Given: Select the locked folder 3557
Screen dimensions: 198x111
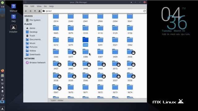Looking at the screenshot, I should pos(115,77).
